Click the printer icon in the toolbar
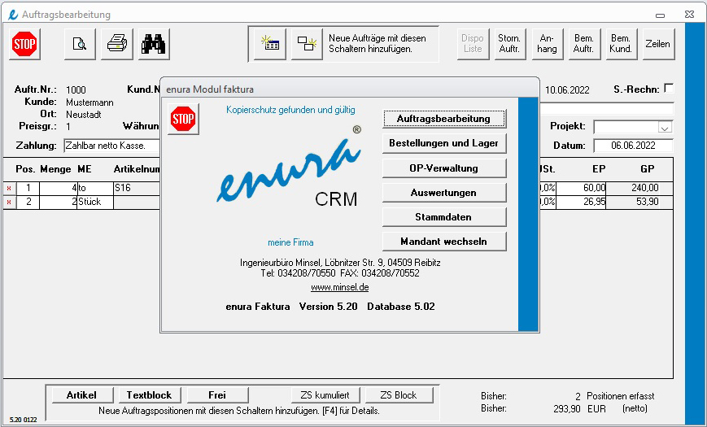Image resolution: width=707 pixels, height=427 pixels. coord(117,44)
